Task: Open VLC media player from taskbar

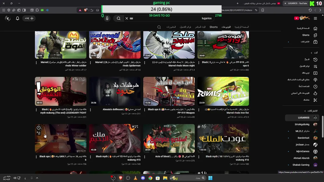Action: [135, 178]
